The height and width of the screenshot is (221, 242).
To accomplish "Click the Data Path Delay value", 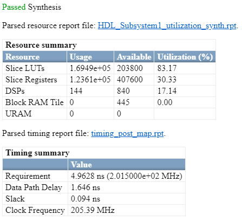I will click(86, 187).
